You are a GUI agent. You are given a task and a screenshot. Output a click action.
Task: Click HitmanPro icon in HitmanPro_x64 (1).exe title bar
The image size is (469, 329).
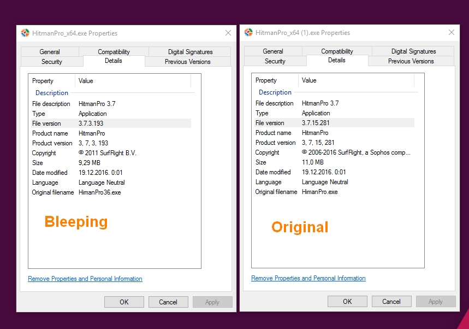[x=248, y=32]
